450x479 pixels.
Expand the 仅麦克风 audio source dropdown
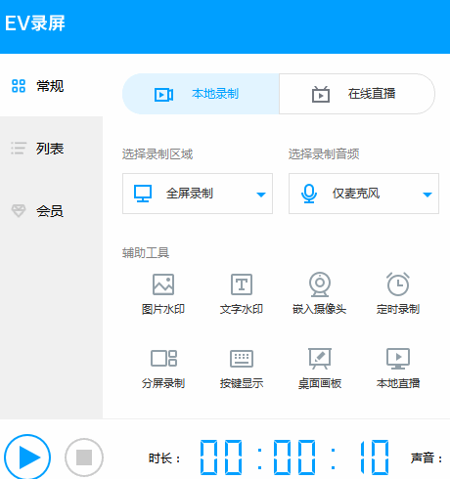pyautogui.click(x=364, y=194)
